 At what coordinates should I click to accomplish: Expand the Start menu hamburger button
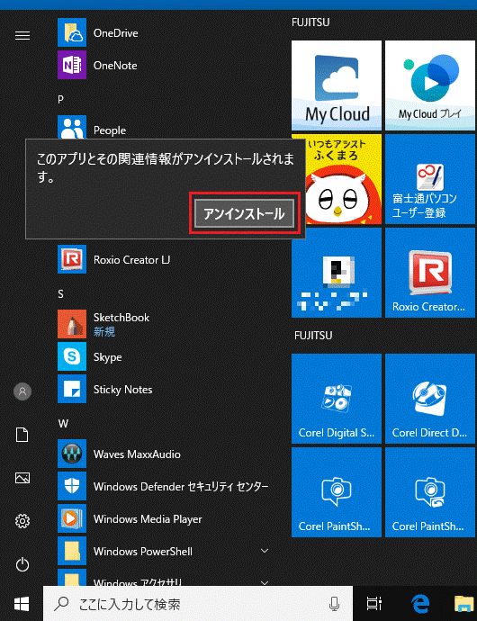click(x=22, y=36)
